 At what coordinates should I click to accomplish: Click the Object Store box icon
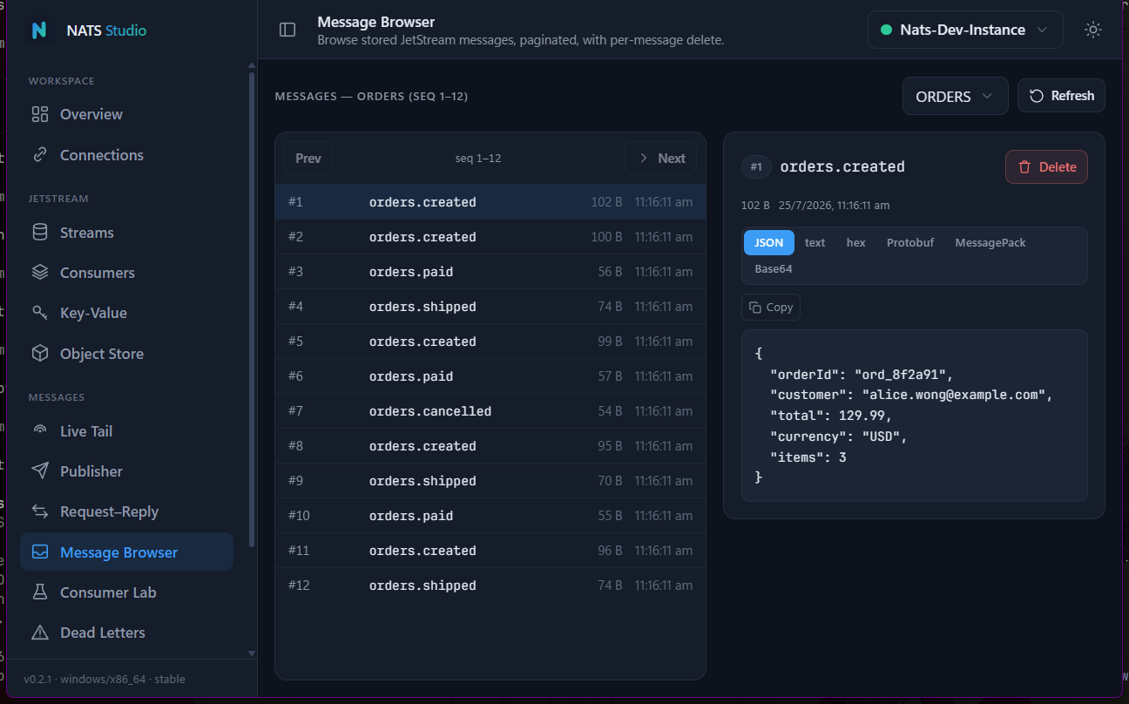[39, 354]
